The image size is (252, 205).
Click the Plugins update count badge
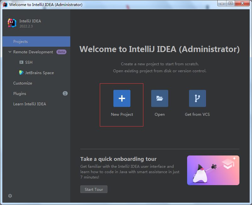pos(65,93)
